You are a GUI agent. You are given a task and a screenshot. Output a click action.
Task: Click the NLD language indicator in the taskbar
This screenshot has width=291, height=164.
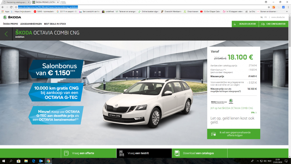[269, 161]
